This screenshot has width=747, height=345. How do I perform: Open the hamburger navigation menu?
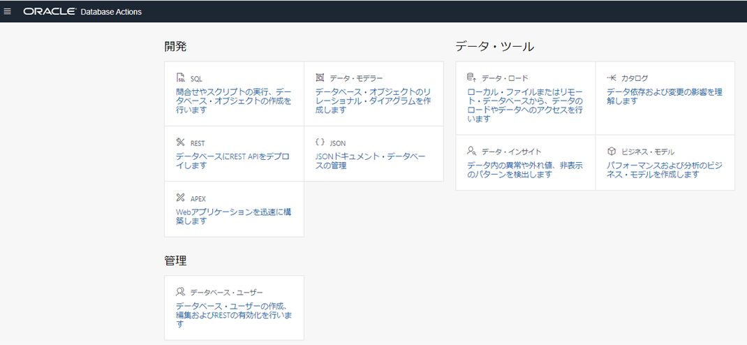pyautogui.click(x=7, y=11)
